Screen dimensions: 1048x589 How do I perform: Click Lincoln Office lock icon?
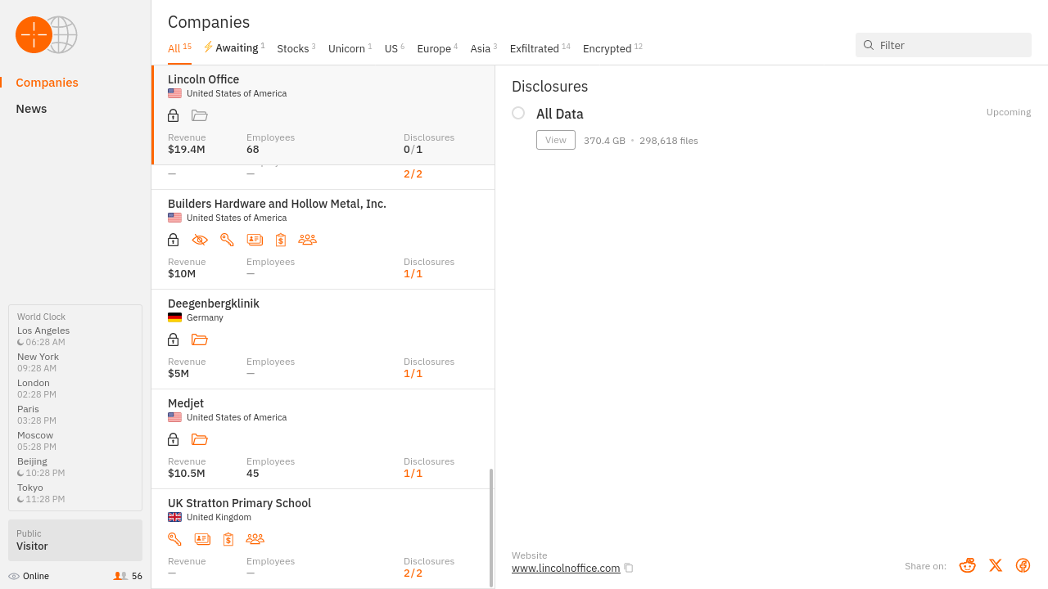click(x=173, y=115)
